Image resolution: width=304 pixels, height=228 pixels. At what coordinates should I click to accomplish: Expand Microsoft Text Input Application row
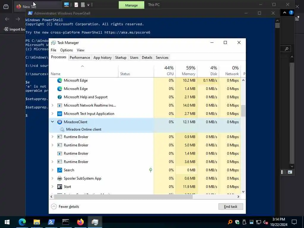pyautogui.click(x=52, y=114)
